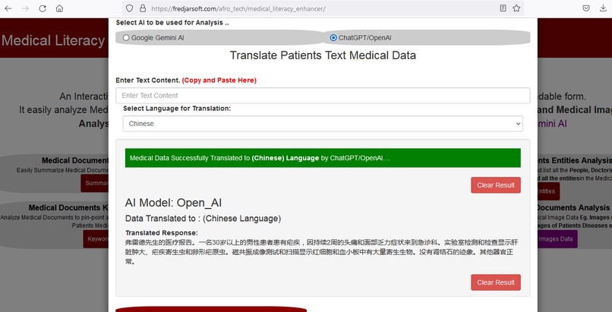The height and width of the screenshot is (312, 612).
Task: Open the browser home page
Action: [59, 8]
